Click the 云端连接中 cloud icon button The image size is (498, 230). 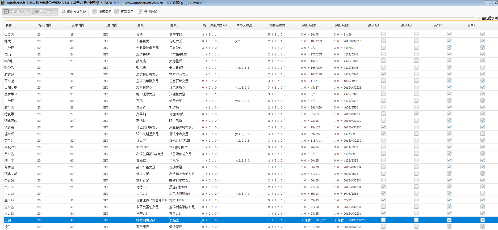[45, 12]
